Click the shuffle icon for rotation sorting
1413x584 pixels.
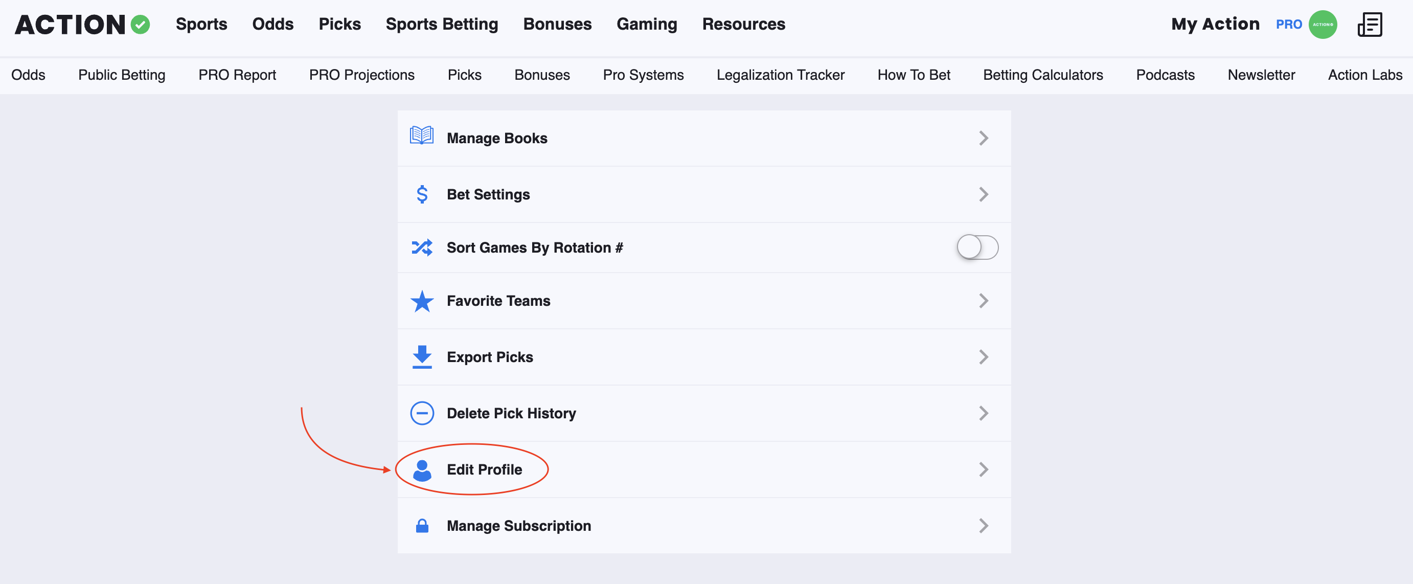pyautogui.click(x=422, y=248)
